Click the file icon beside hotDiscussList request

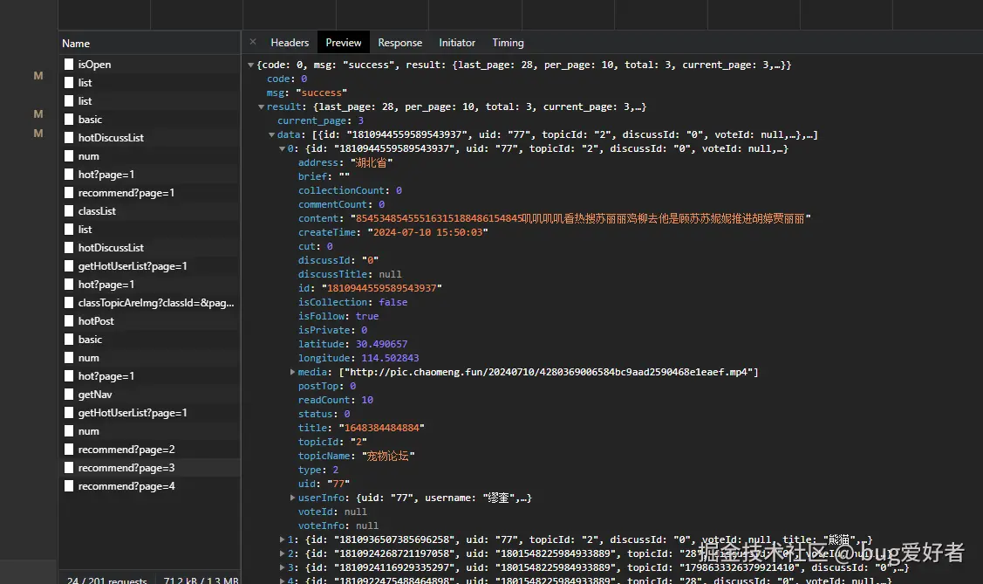point(69,138)
